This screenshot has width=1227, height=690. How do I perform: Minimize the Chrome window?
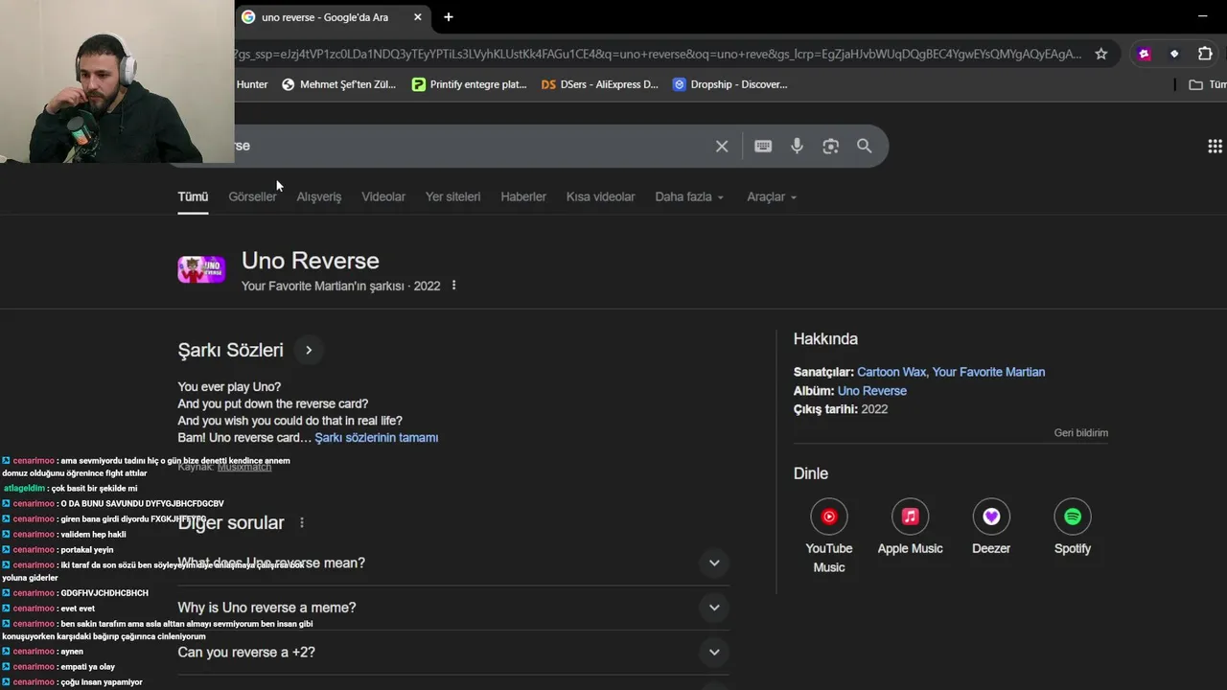click(1202, 16)
